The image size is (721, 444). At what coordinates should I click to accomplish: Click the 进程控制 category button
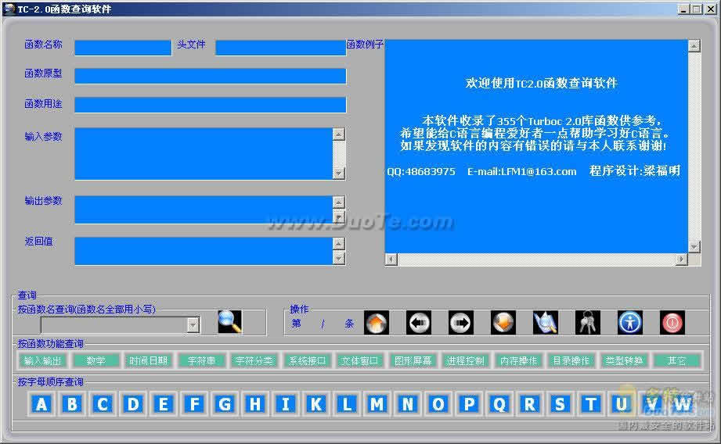[466, 361]
